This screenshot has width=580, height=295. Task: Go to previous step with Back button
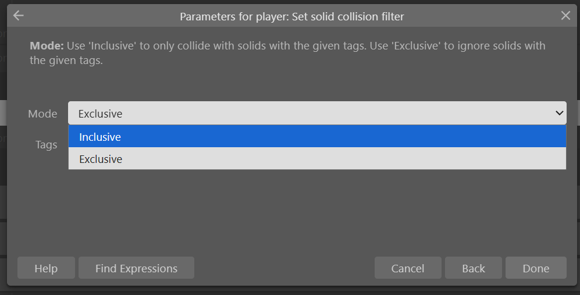pyautogui.click(x=473, y=268)
